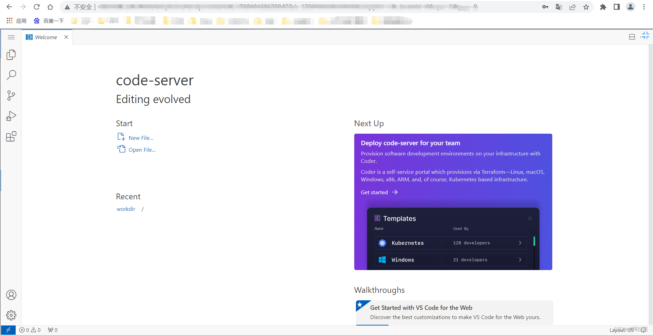Click the saved passwords key icon
This screenshot has height=335, width=653.
(545, 7)
